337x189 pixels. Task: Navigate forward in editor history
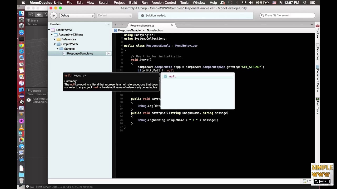tap(122, 25)
